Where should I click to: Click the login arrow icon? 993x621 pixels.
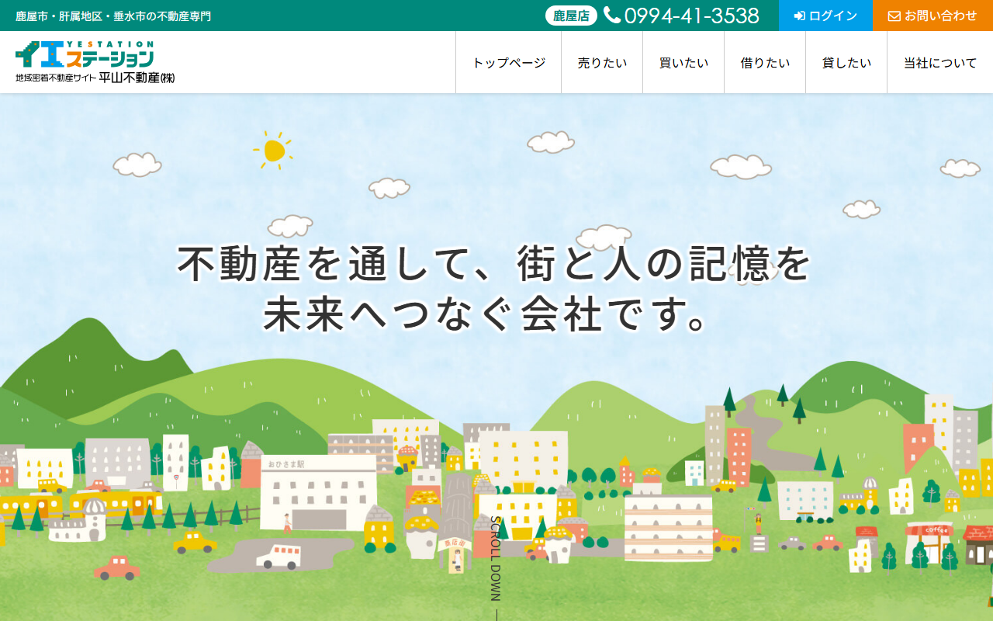tap(799, 16)
